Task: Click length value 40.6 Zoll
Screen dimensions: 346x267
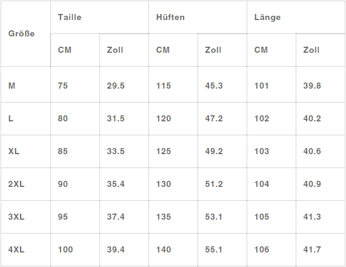Action: point(312,151)
